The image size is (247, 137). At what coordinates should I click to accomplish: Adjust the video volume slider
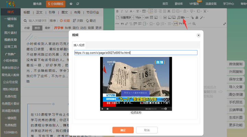165,109
